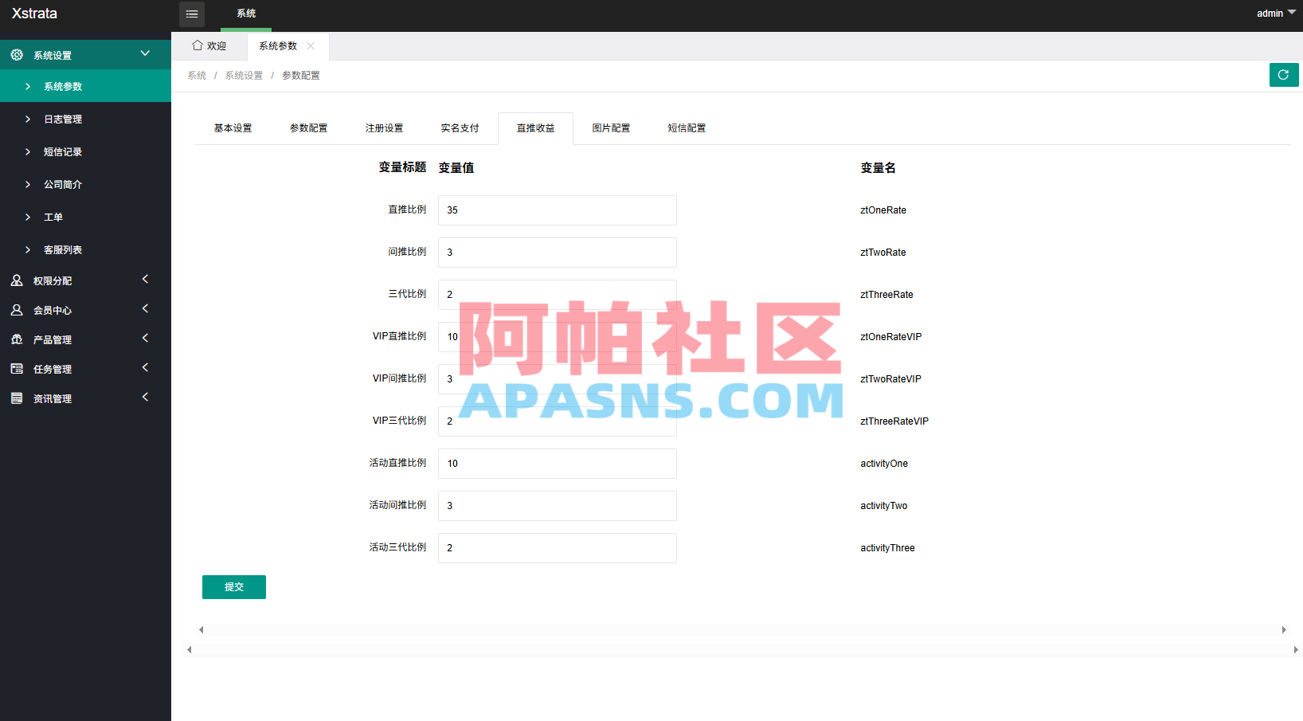Open 短信记录 in the sidebar
The width and height of the screenshot is (1303, 721).
click(x=85, y=151)
